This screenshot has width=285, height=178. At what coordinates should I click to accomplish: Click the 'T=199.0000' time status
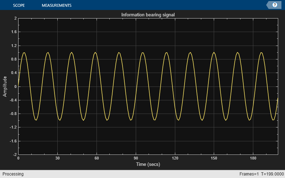pos(272,174)
